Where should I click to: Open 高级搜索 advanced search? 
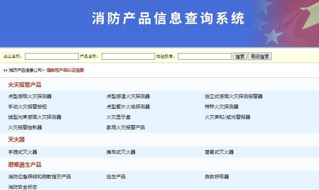[260, 57]
